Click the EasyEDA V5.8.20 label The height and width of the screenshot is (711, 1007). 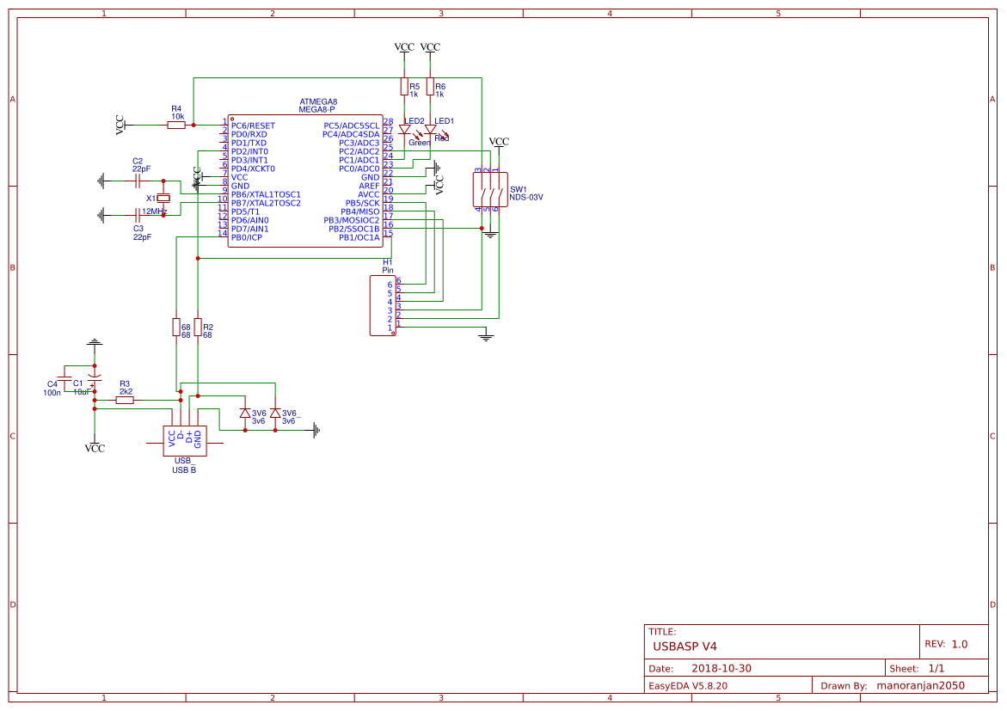[688, 685]
